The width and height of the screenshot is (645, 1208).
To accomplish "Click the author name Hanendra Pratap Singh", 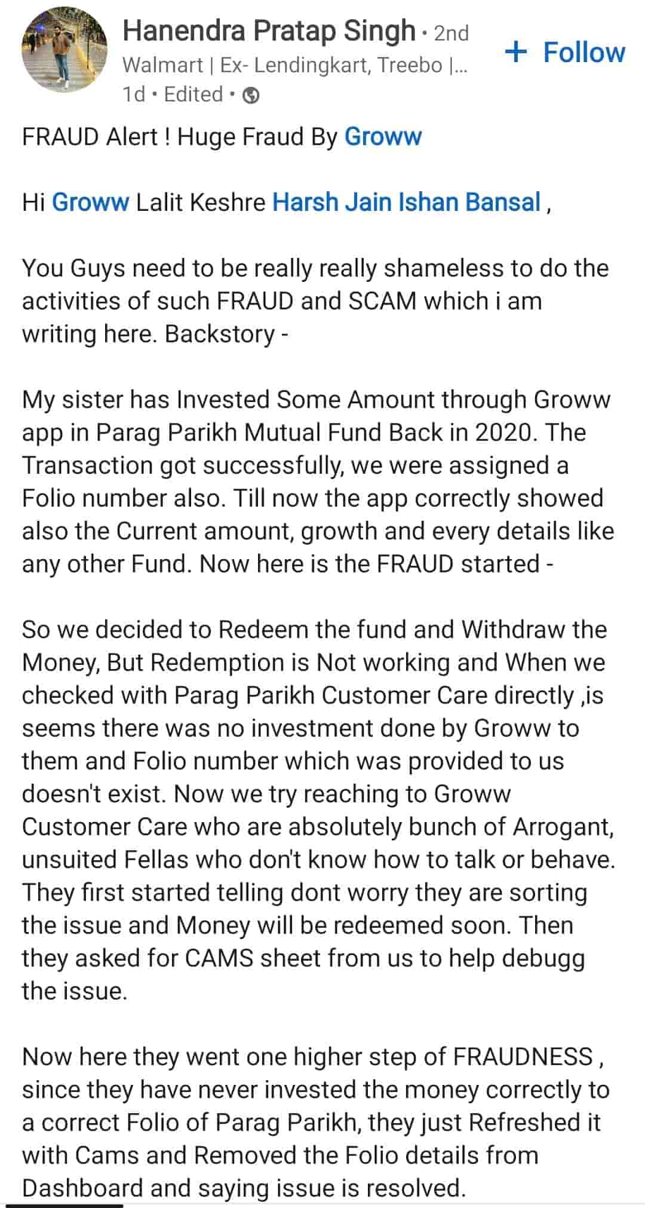I will pyautogui.click(x=269, y=30).
